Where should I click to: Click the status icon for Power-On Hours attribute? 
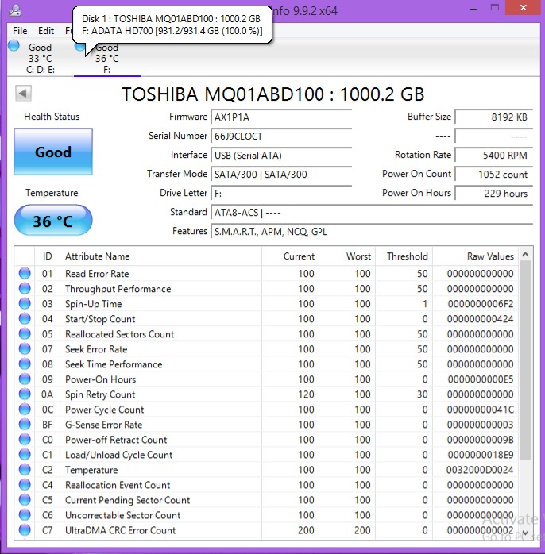pyautogui.click(x=25, y=379)
